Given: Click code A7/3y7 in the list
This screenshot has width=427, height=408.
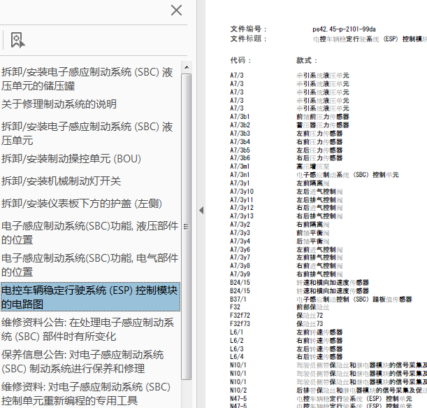Looking at the screenshot, I should coord(240,257).
